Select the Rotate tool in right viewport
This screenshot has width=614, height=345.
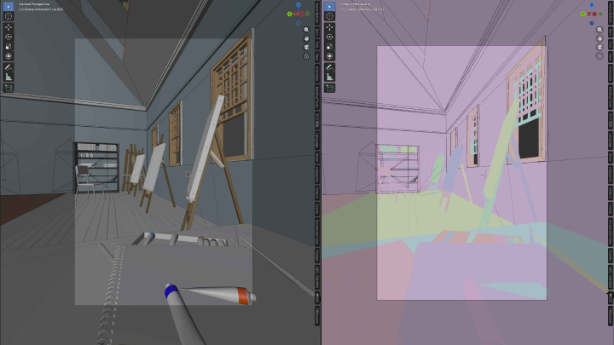329,37
